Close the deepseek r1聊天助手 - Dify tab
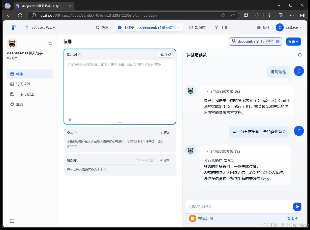Image resolution: width=310 pixels, height=230 pixels. pyautogui.click(x=70, y=6)
